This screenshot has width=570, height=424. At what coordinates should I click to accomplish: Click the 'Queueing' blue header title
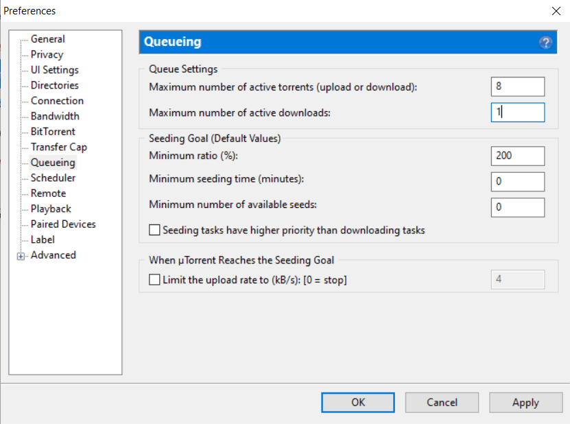[173, 42]
